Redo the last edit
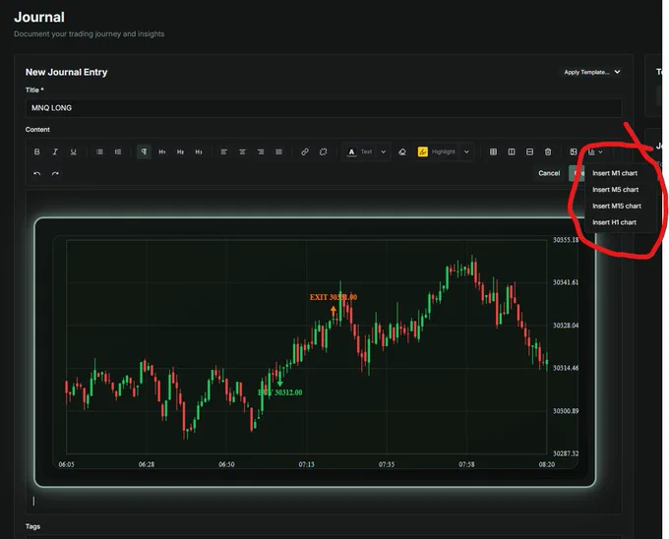669x539 pixels. 55,173
